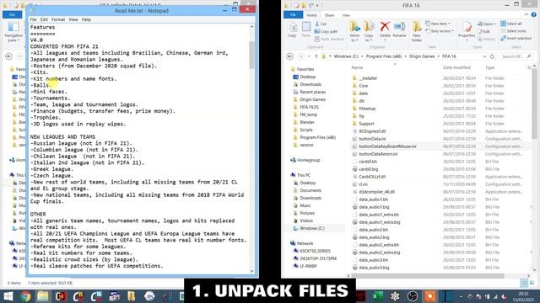Click Navigation pane button in left Explorer
The height and width of the screenshot is (303, 540).
coord(13,32)
